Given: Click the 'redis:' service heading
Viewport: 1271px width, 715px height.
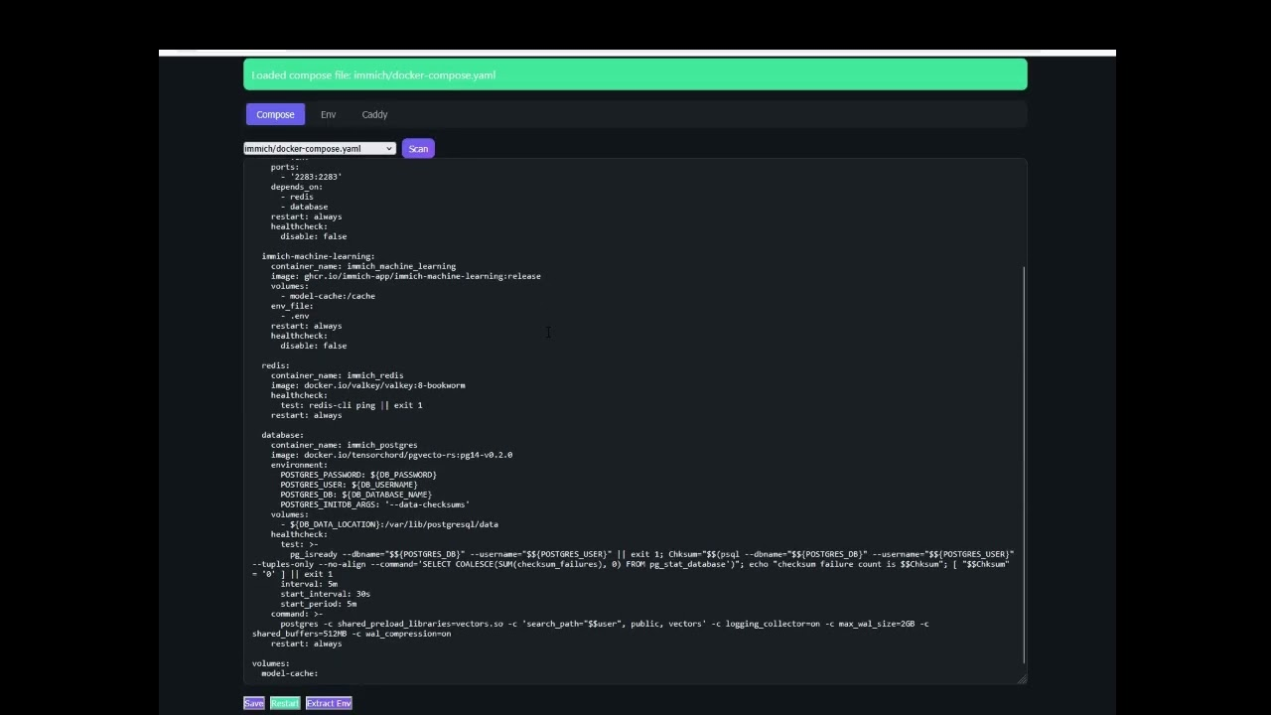Looking at the screenshot, I should point(275,365).
